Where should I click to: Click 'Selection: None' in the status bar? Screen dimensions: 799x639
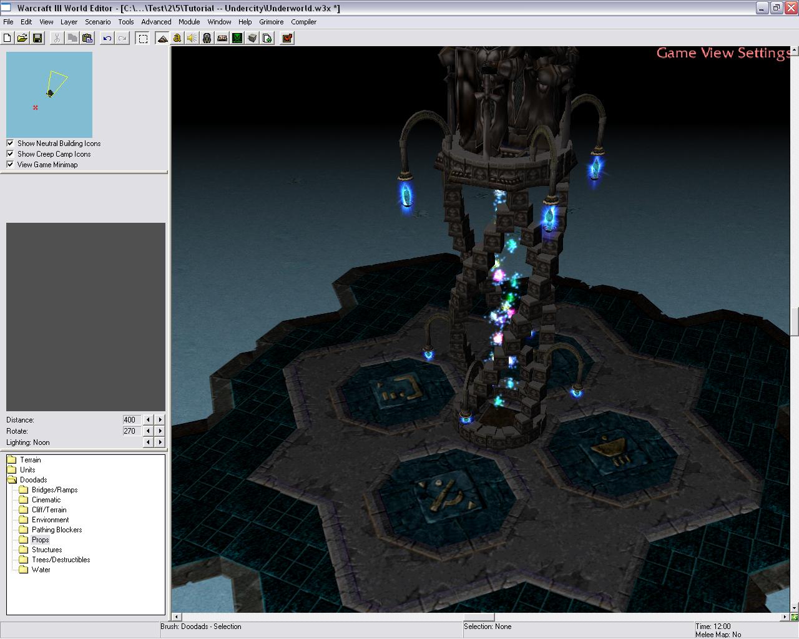pyautogui.click(x=488, y=627)
